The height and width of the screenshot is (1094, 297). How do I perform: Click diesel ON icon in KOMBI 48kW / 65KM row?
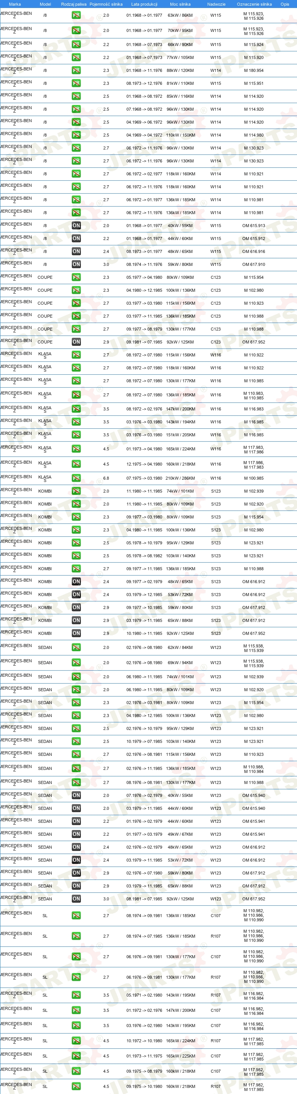point(76,582)
